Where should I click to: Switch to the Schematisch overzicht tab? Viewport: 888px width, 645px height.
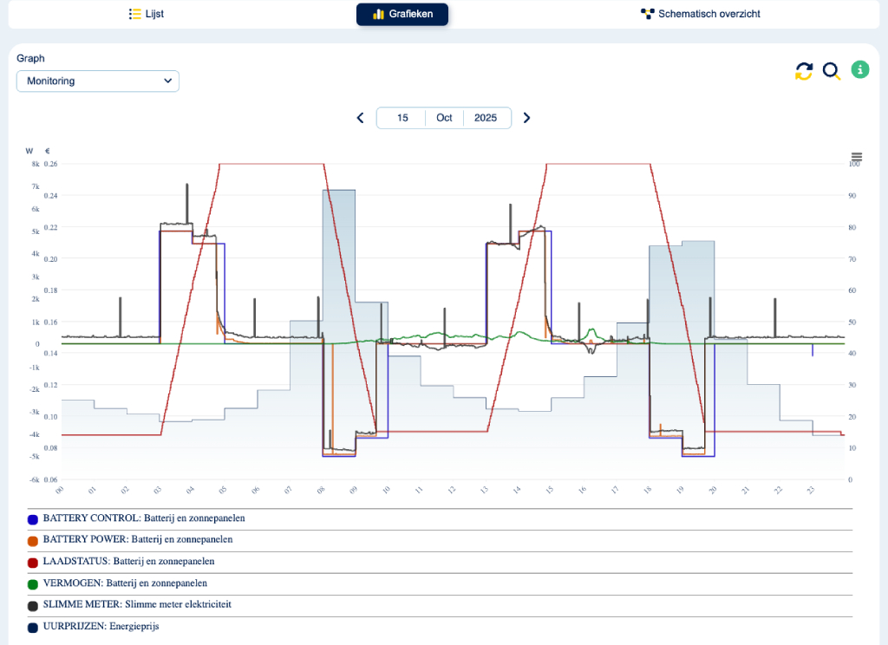point(708,14)
